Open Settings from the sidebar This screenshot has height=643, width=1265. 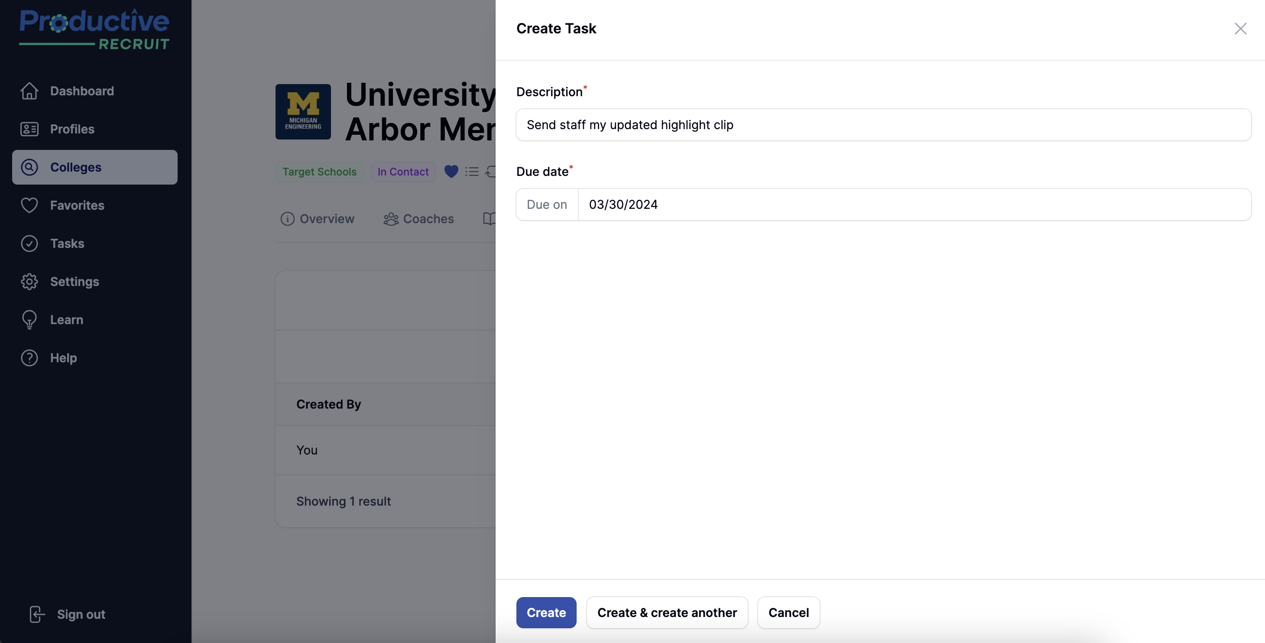[x=95, y=282]
